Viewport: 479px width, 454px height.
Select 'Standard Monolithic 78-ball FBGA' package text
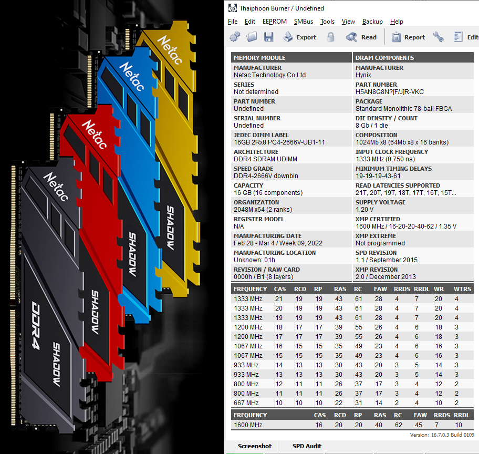tap(403, 109)
